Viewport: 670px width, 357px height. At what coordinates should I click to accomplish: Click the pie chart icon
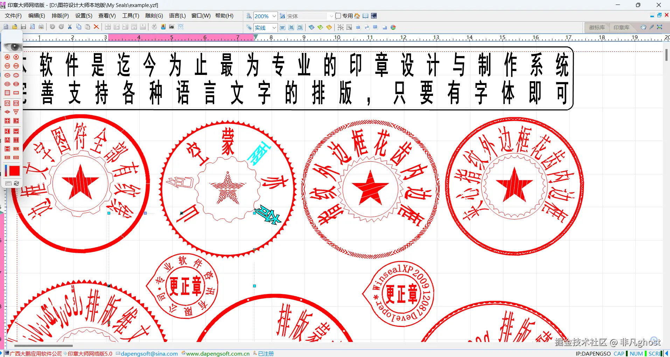tap(393, 27)
